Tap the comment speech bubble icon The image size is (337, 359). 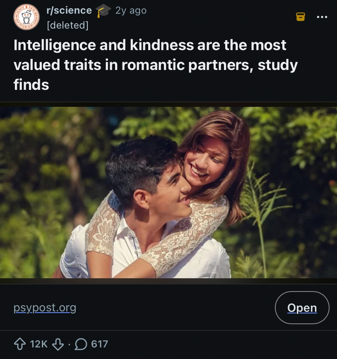82,344
